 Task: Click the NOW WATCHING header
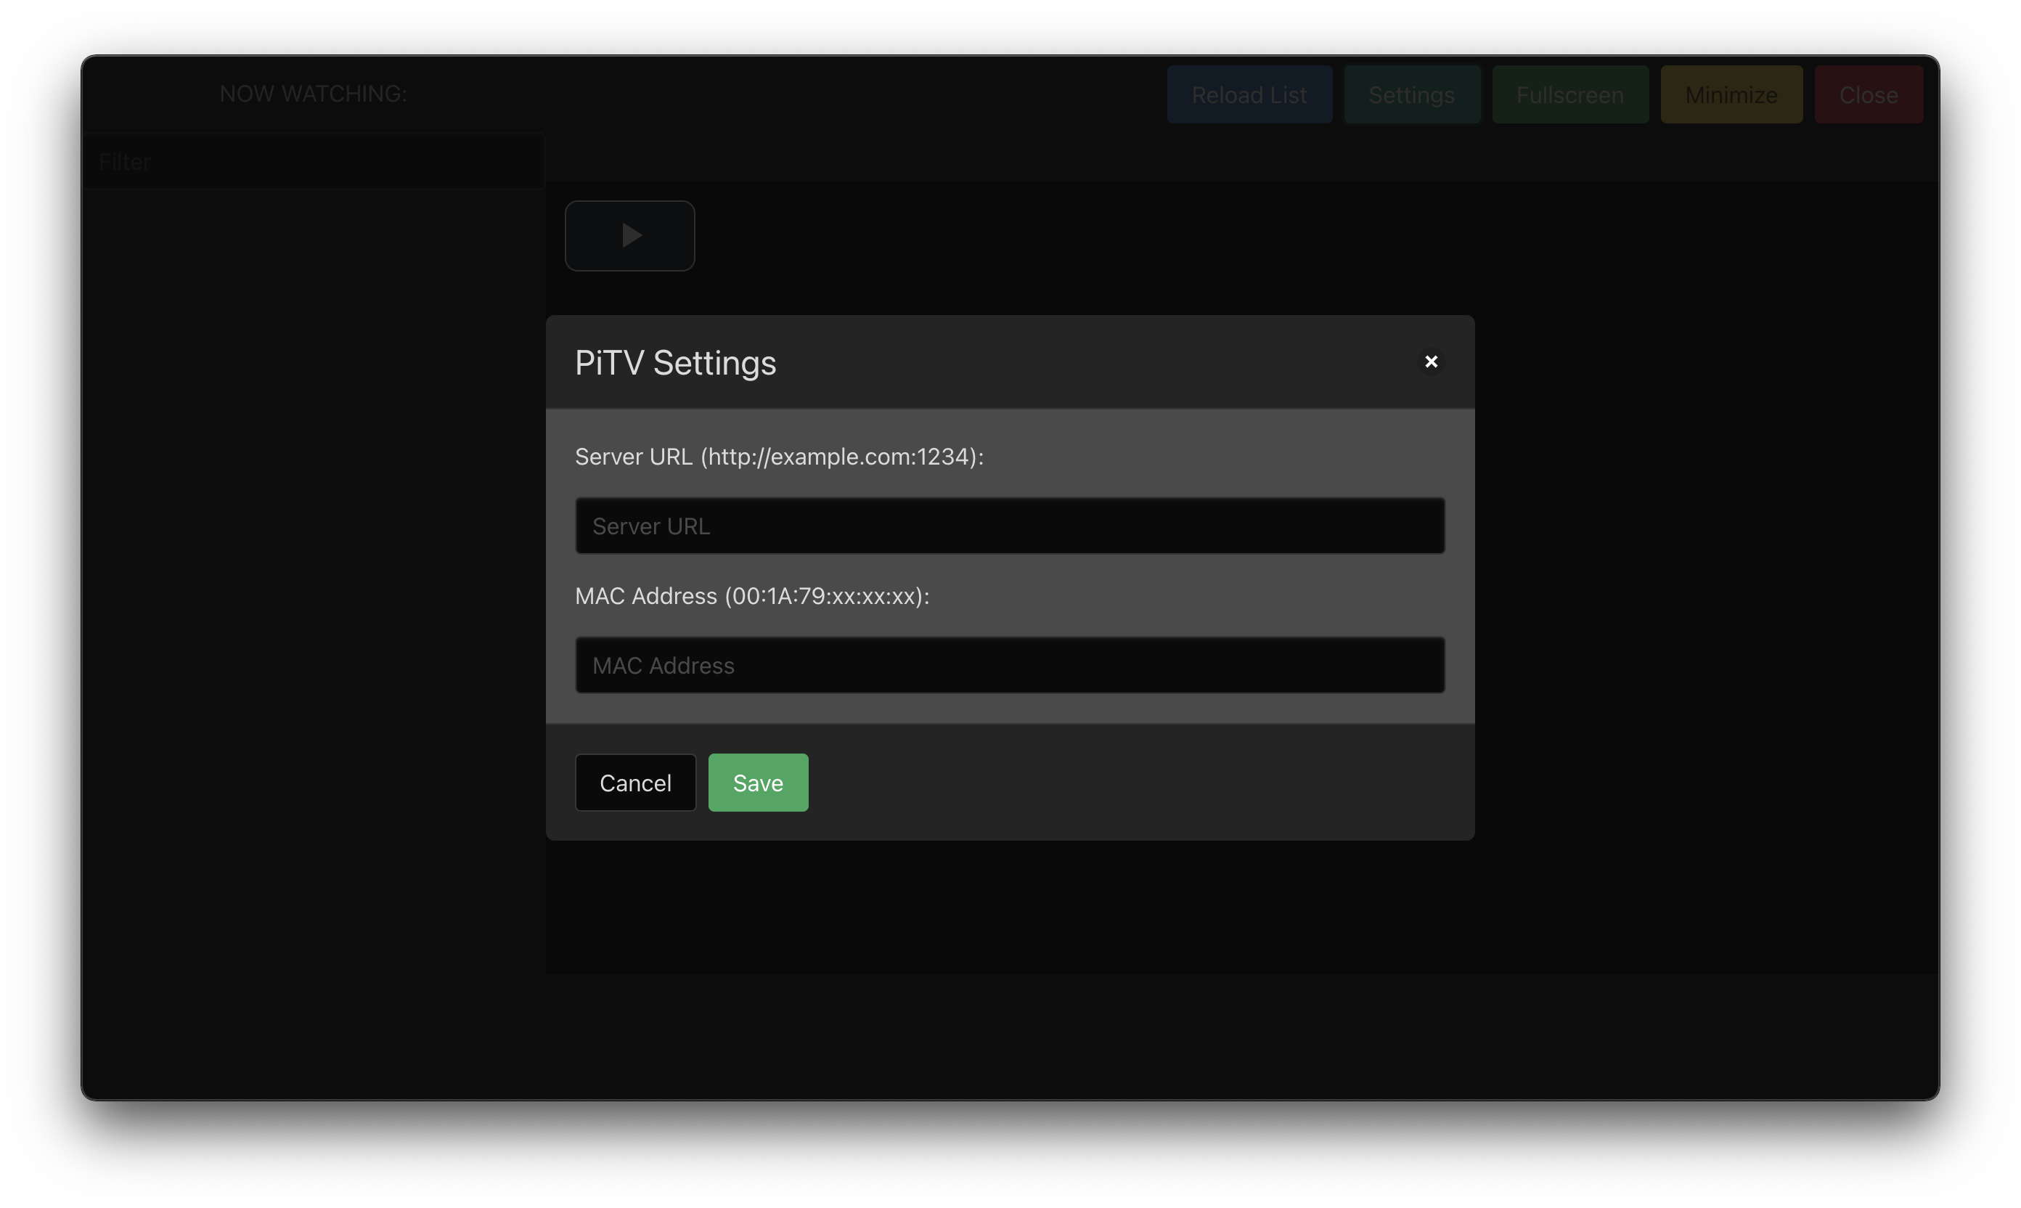click(x=314, y=93)
